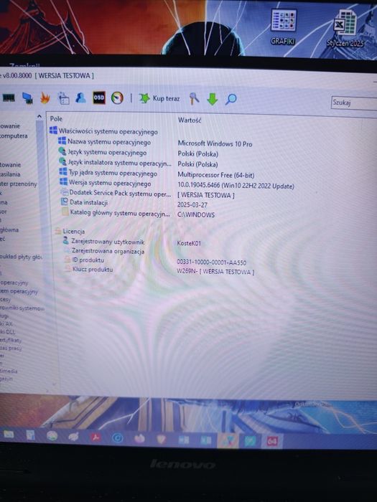This screenshot has width=377, height=502.
Task: Focus the Szukaj search field
Action: [x=354, y=103]
